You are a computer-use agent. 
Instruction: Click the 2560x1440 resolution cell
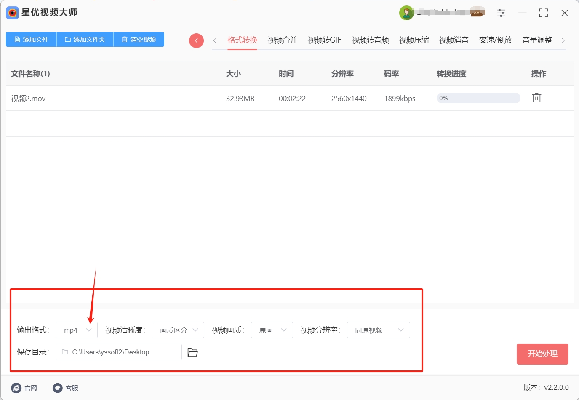coord(349,99)
